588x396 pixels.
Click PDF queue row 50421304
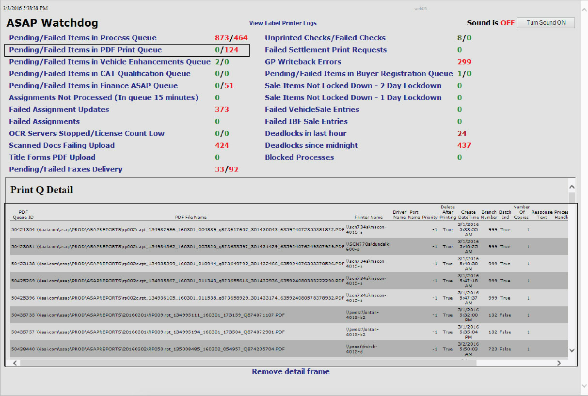click(x=23, y=230)
